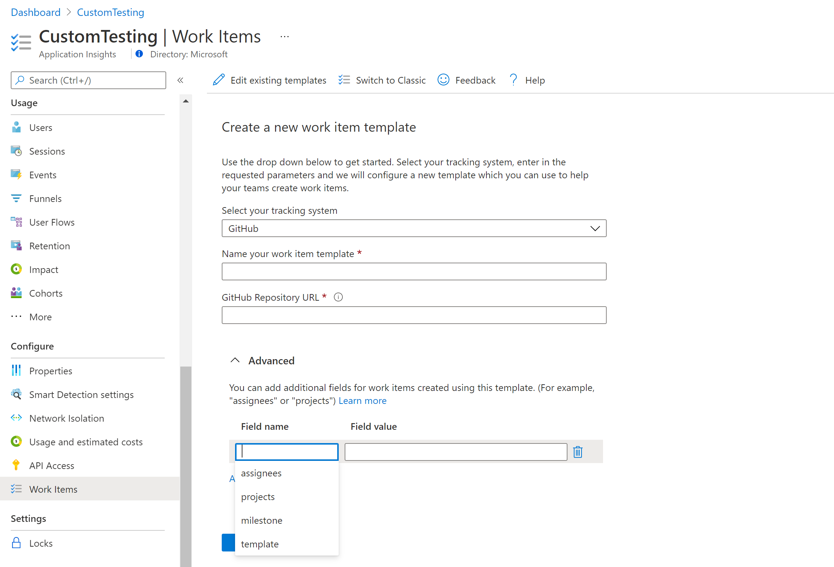Click the Help question mark icon
The width and height of the screenshot is (834, 567).
click(x=513, y=80)
